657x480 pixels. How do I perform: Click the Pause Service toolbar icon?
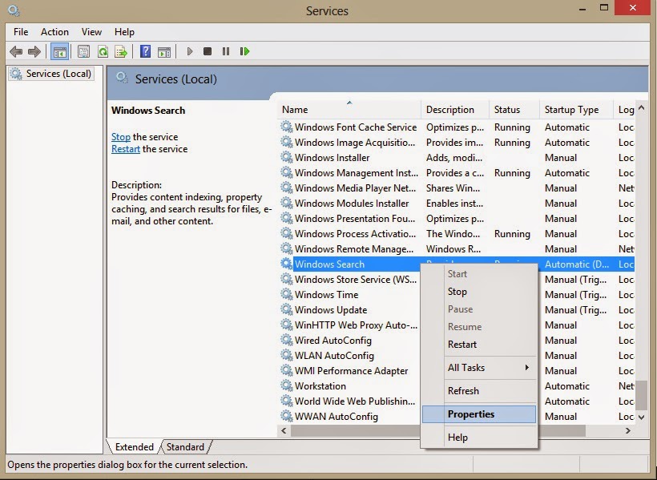tap(226, 51)
